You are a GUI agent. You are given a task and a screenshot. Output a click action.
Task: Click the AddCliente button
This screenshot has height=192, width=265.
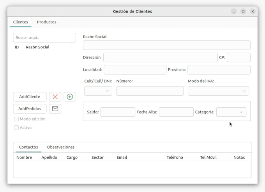tap(30, 97)
